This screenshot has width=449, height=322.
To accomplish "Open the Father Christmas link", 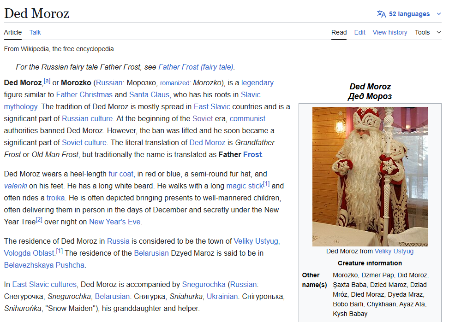I will pyautogui.click(x=84, y=94).
